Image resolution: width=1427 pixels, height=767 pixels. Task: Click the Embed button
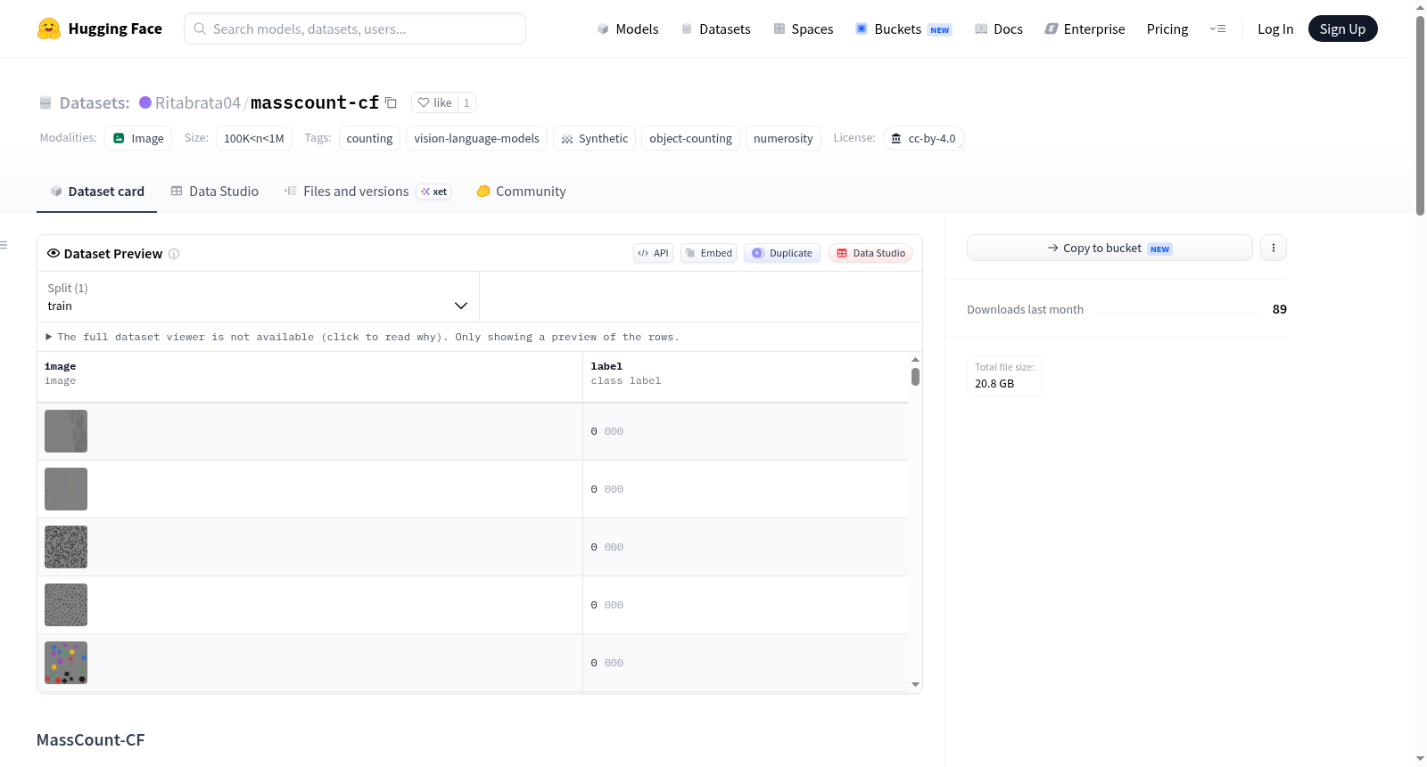709,253
